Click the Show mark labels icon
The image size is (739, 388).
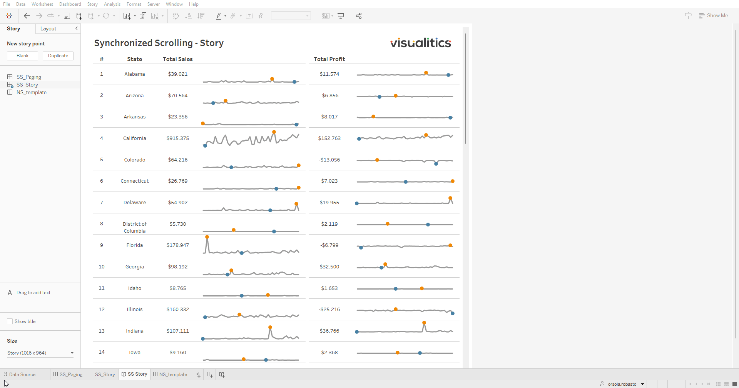[x=249, y=16]
